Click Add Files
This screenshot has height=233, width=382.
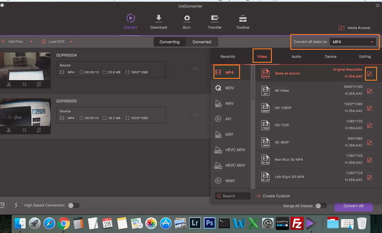12,42
